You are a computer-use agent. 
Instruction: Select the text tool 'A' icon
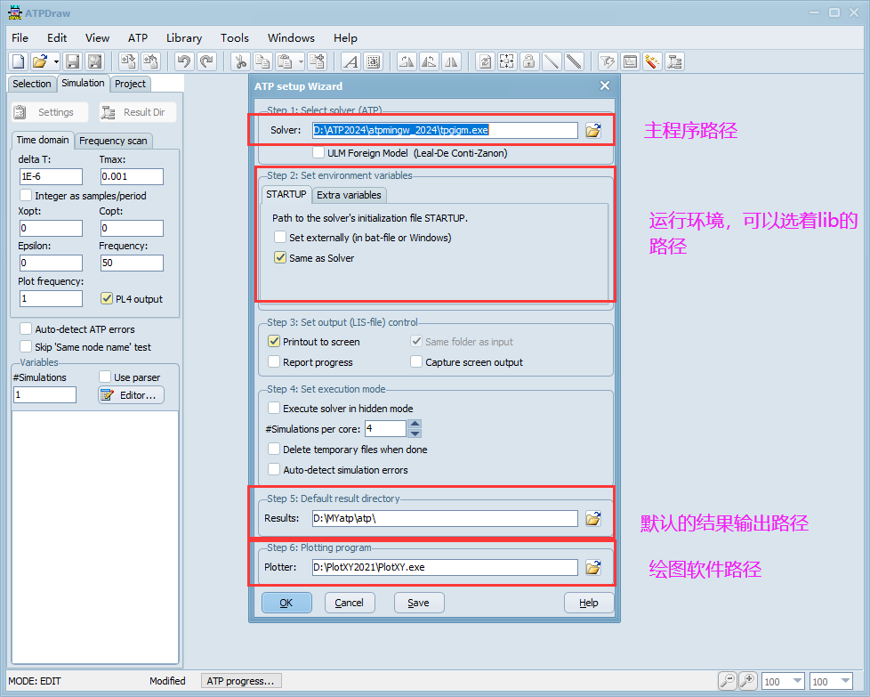(350, 61)
